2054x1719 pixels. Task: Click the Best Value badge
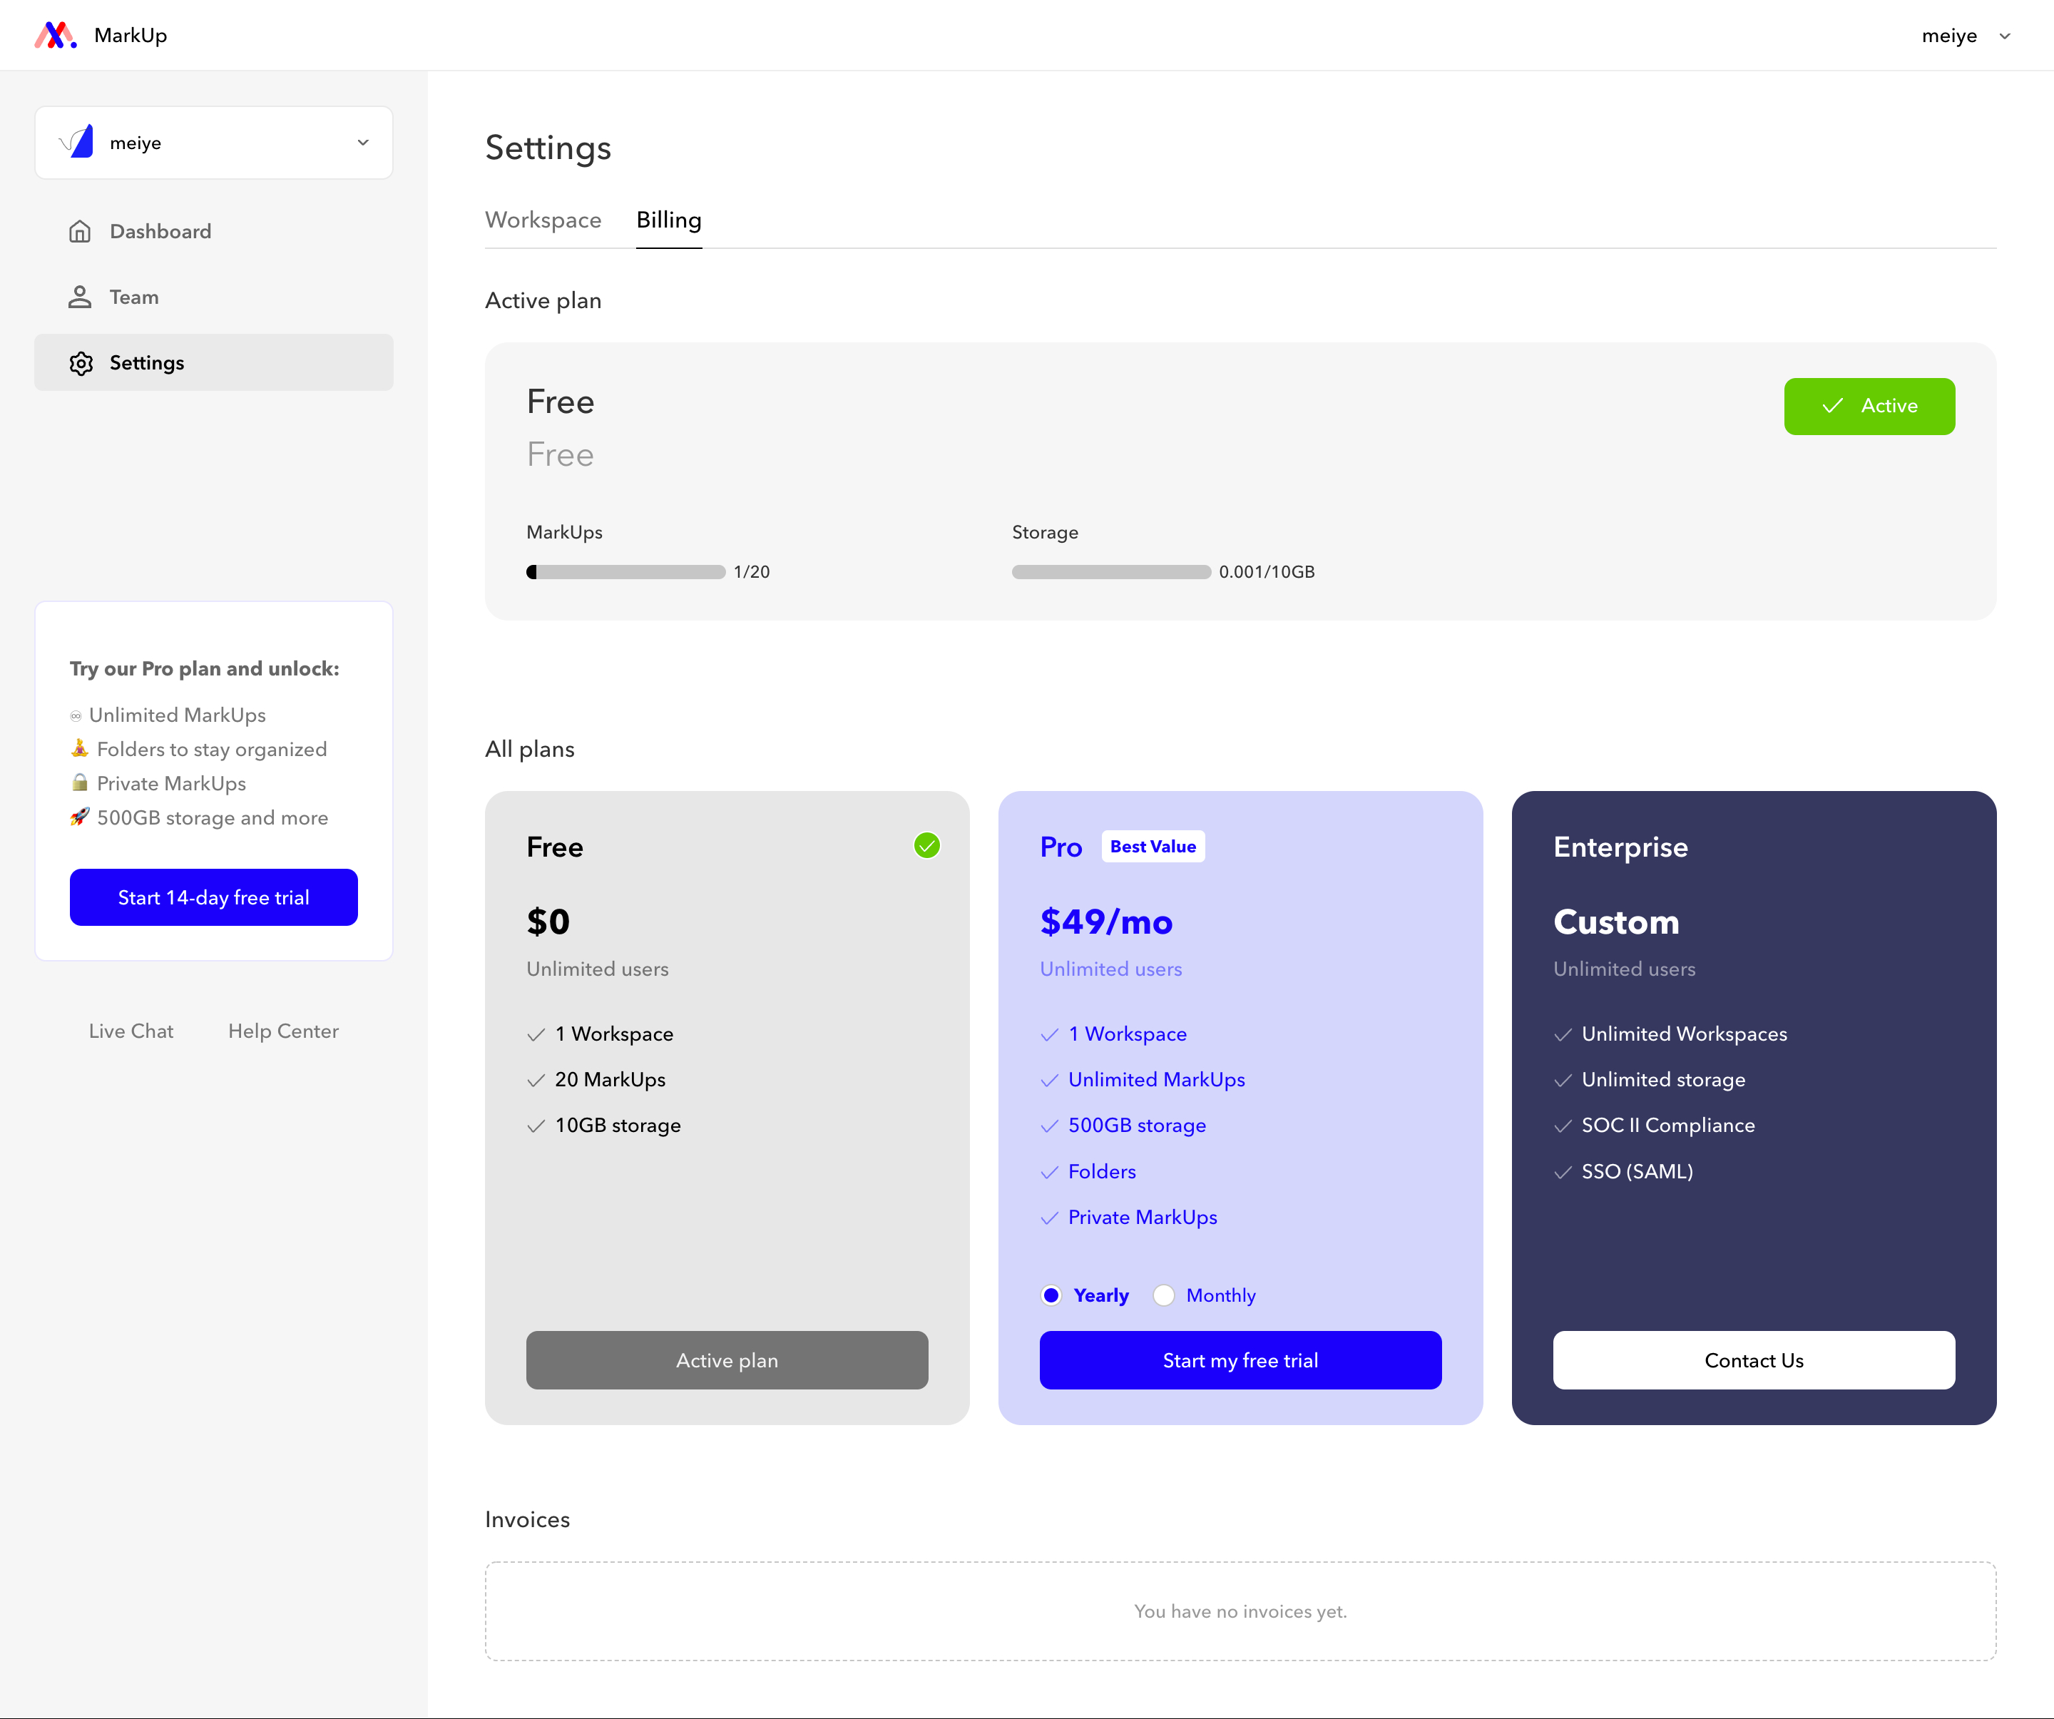click(1153, 846)
